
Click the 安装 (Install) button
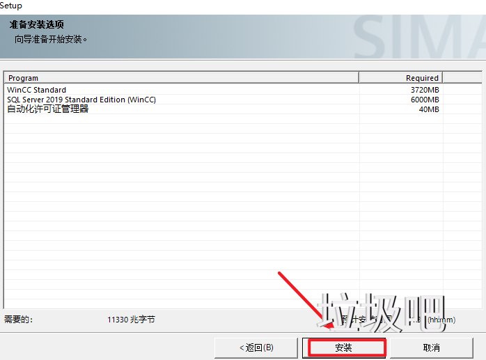343,347
